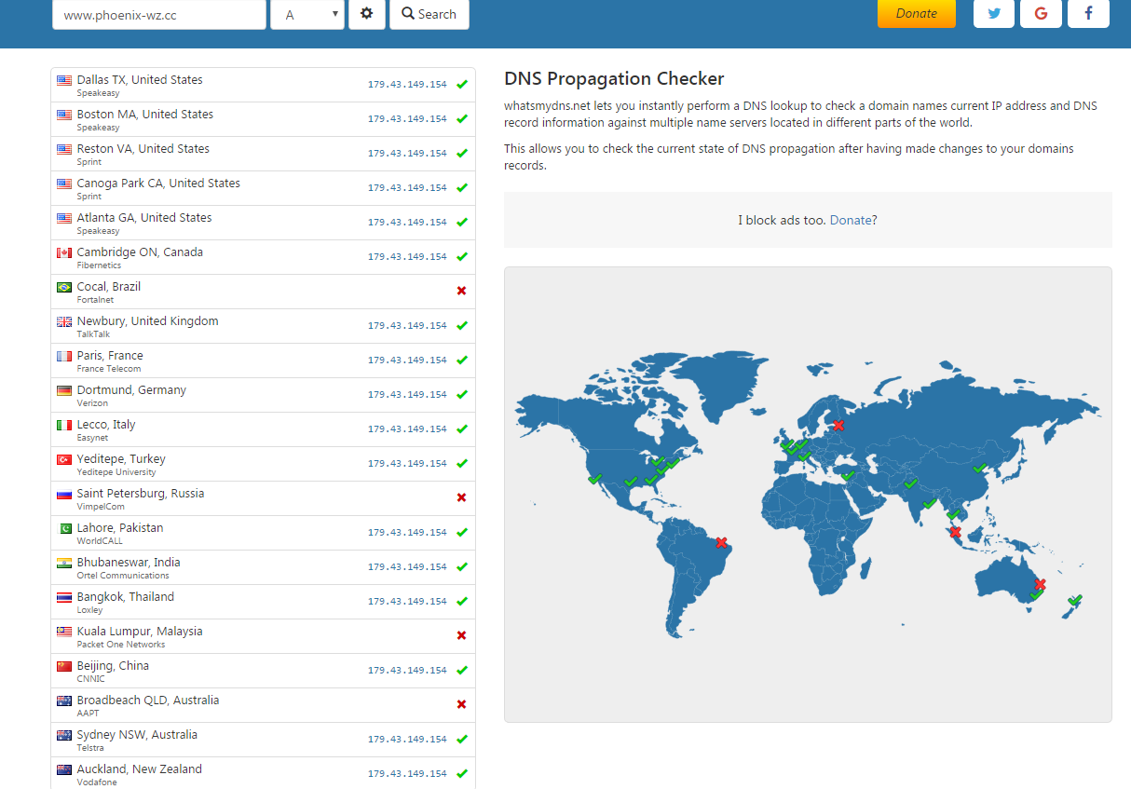Select the Canoga Park CA, United States row
Image resolution: width=1131 pixels, height=789 pixels.
[x=263, y=189]
